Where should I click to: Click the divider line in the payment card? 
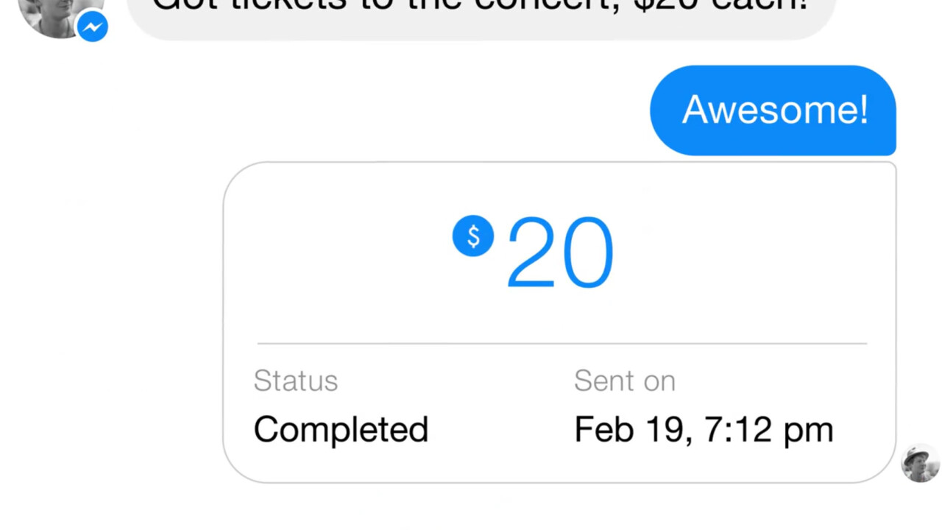(562, 343)
